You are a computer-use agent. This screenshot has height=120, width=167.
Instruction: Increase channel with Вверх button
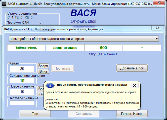click(x=43, y=66)
